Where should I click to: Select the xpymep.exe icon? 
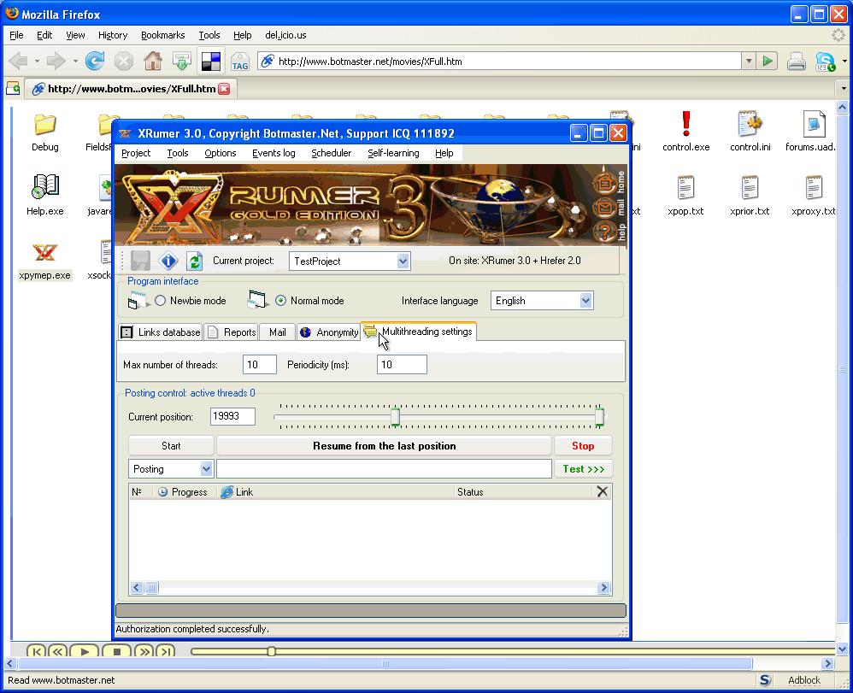pyautogui.click(x=44, y=252)
